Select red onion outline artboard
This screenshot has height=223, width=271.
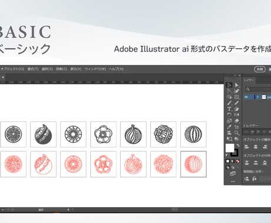pyautogui.click(x=133, y=164)
